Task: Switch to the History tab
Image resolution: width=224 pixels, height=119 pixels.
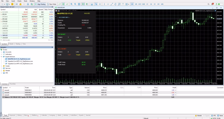Action: 19,115
